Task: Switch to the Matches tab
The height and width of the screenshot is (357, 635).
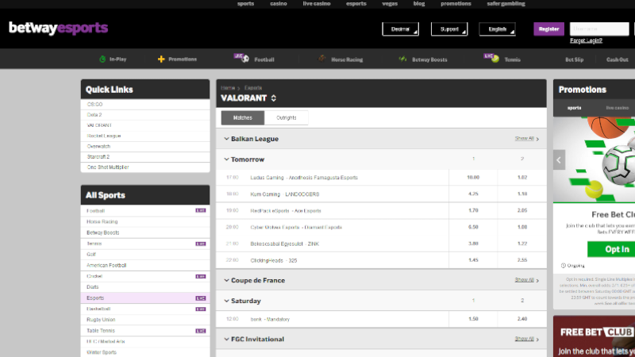Action: pos(243,117)
